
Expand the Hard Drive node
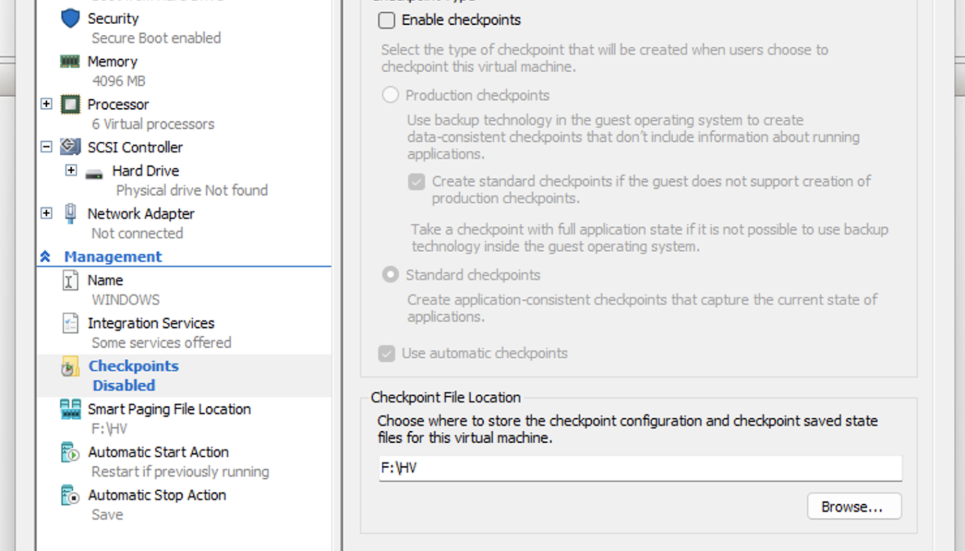tap(71, 170)
